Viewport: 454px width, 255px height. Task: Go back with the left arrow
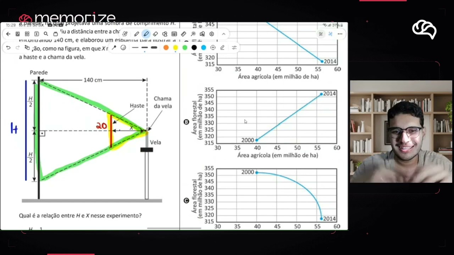tap(8, 34)
